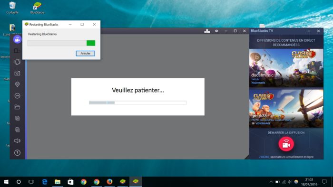Adjust volume with the speaker sidebar icon
Screen dimensions: 333x187
17,141
